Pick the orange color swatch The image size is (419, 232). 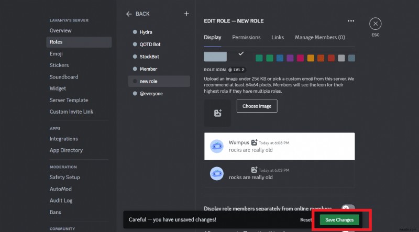321,58
